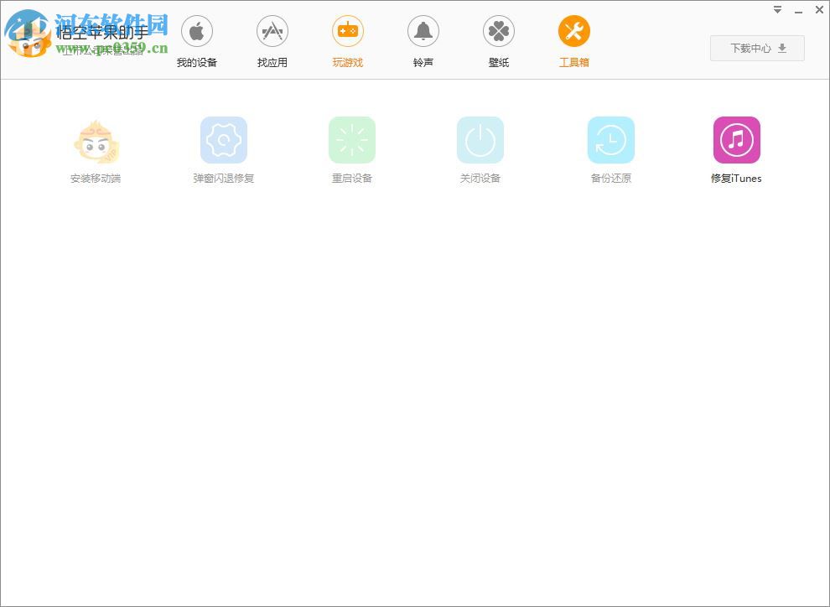Image resolution: width=830 pixels, height=607 pixels.
Task: Switch to the 我的设备 tab
Action: (196, 40)
